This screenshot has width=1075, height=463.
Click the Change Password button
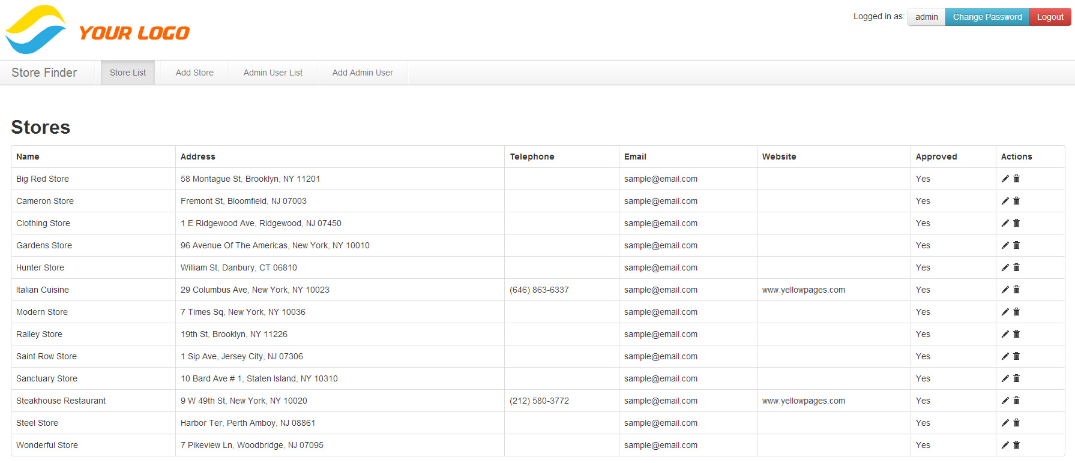coord(987,17)
